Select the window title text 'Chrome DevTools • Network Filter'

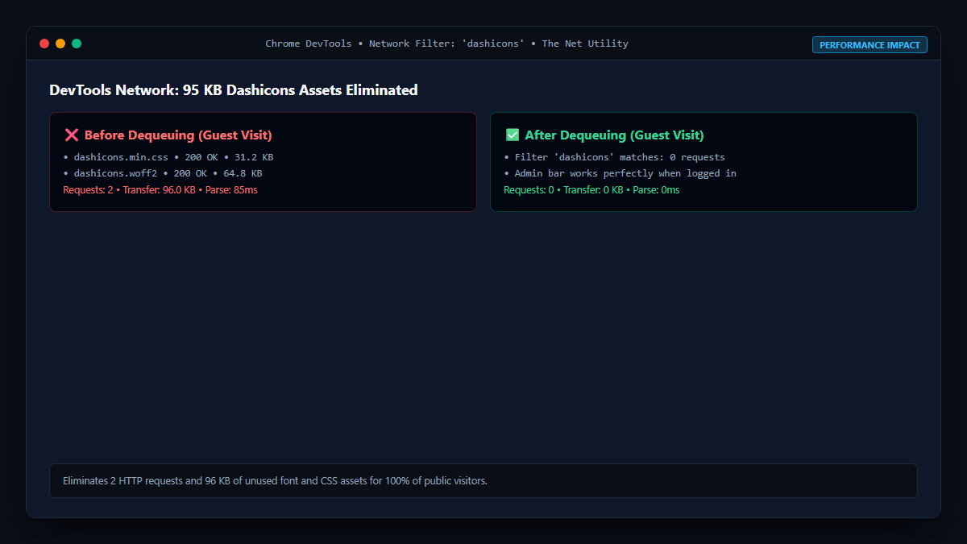coord(362,44)
